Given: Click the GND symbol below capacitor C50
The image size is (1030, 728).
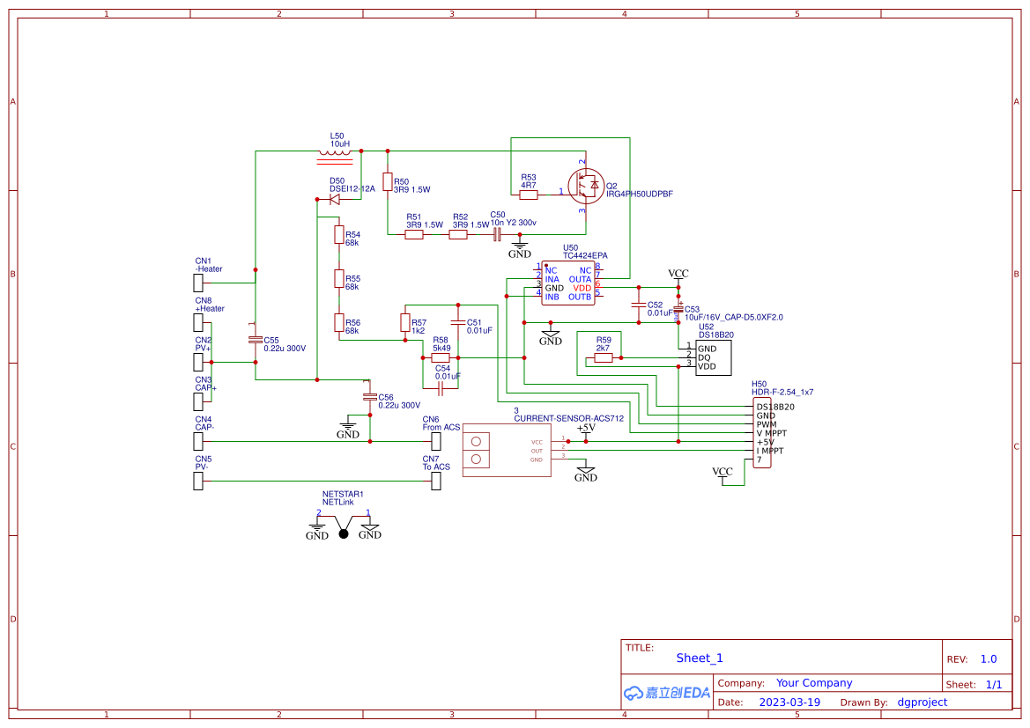Looking at the screenshot, I should pyautogui.click(x=520, y=249).
